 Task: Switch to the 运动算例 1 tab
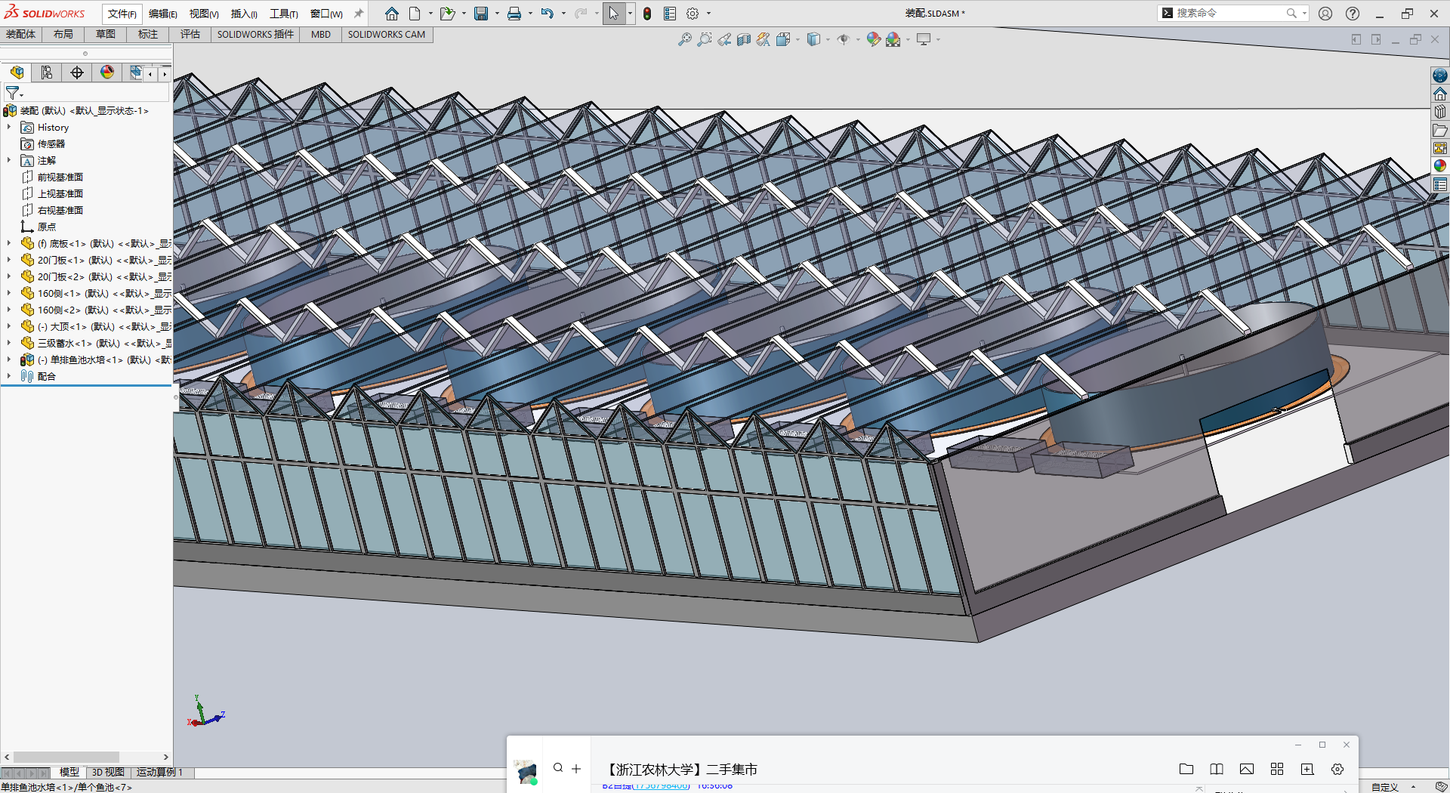coord(159,772)
